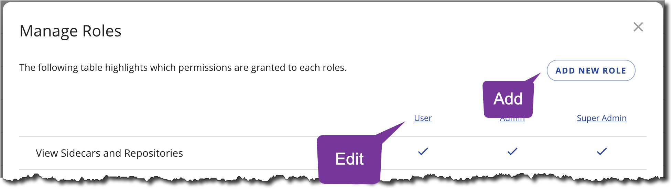Toggle Admin checkmark for View Sidecars permission
Image resolution: width=672 pixels, height=189 pixels.
point(512,151)
